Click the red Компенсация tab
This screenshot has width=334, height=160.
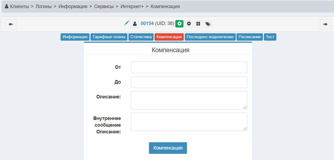click(169, 37)
